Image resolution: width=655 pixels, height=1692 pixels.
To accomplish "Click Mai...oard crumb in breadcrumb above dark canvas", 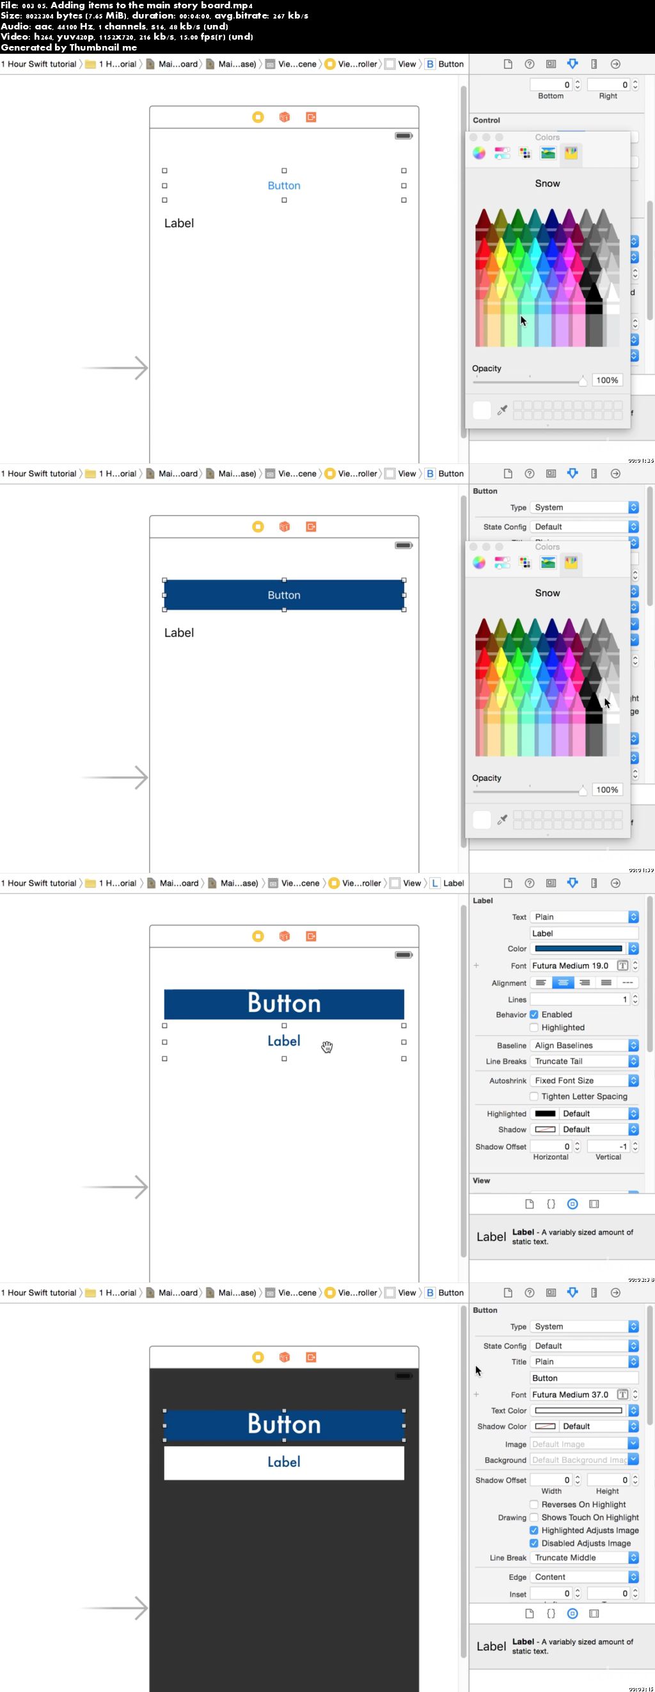I will point(172,1292).
